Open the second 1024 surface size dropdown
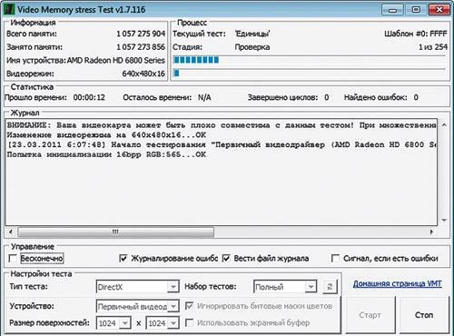 coord(173,323)
